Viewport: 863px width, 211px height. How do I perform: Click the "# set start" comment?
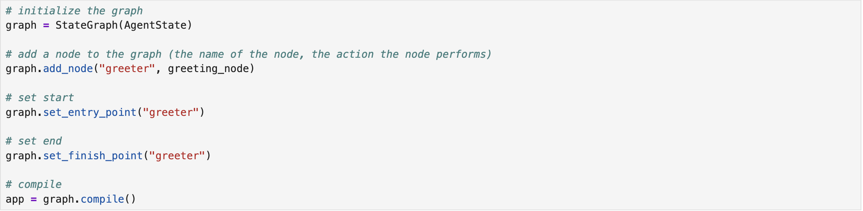tap(40, 98)
